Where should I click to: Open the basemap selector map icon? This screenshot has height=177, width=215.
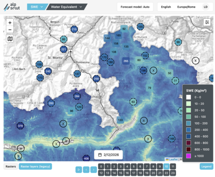click(10, 39)
